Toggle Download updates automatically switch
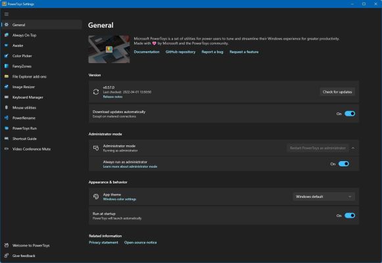The image size is (382, 263). click(350, 114)
